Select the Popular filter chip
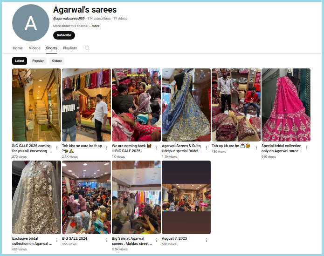 (x=38, y=61)
